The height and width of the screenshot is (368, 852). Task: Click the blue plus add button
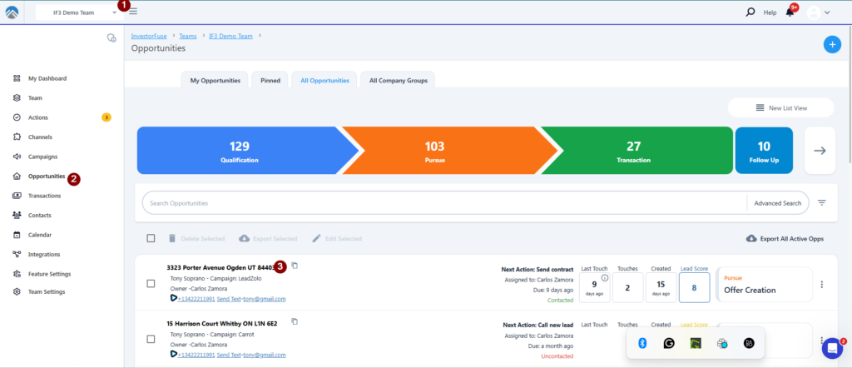(832, 44)
